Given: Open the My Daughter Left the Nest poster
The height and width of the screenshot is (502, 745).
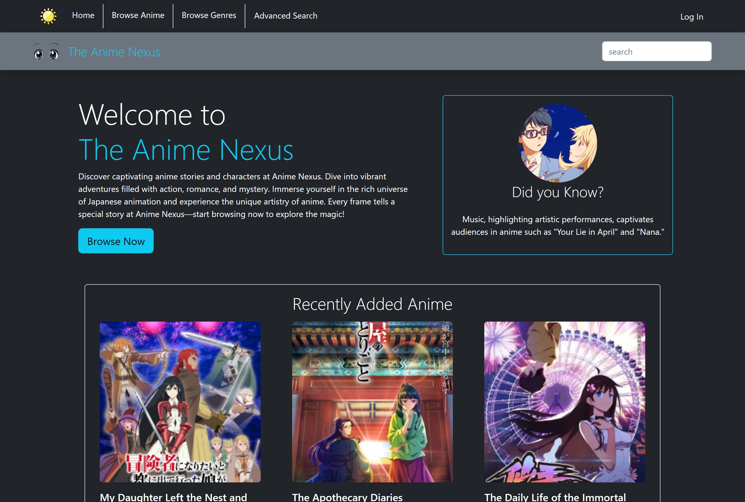Looking at the screenshot, I should pos(180,402).
